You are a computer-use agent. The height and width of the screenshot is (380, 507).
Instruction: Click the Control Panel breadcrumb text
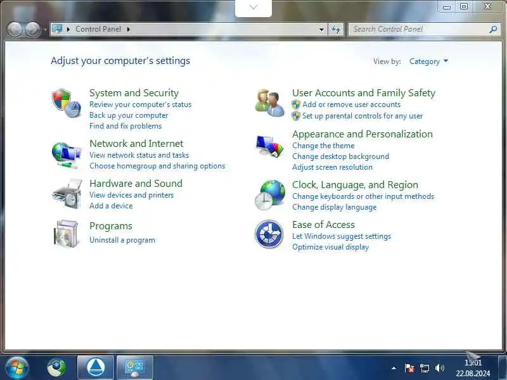tap(98, 29)
